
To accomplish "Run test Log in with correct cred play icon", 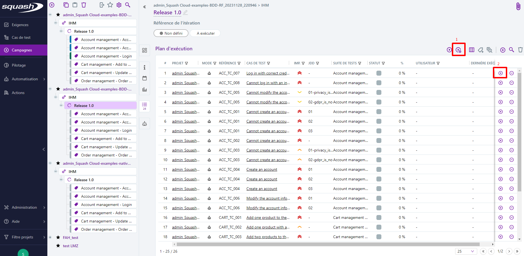I will click(501, 73).
